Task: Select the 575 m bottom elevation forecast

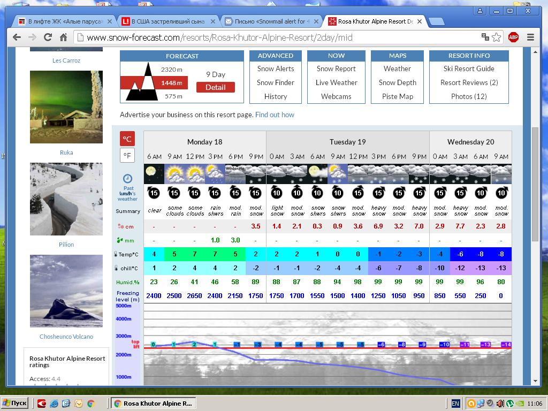Action: (x=173, y=96)
